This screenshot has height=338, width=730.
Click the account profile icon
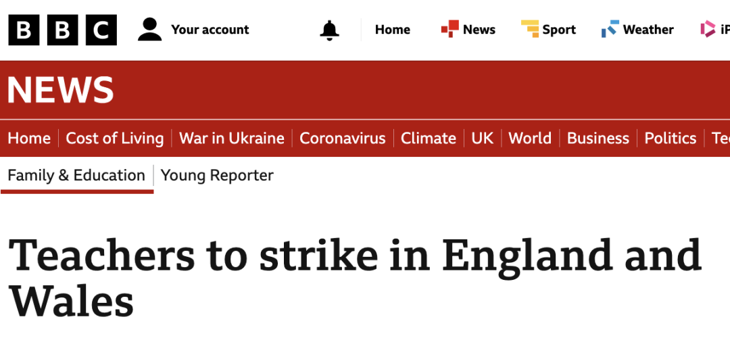click(149, 30)
